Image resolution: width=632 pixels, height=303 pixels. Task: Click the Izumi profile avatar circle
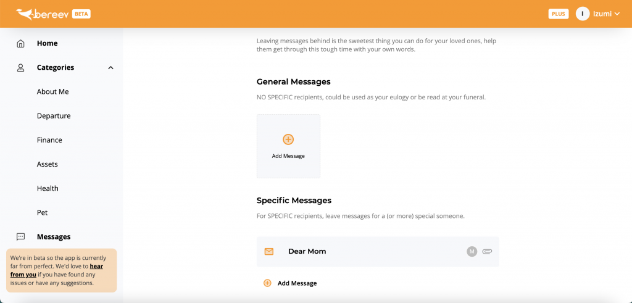[583, 14]
